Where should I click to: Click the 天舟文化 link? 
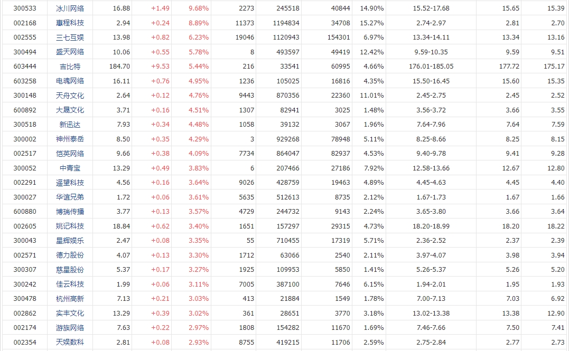(70, 96)
